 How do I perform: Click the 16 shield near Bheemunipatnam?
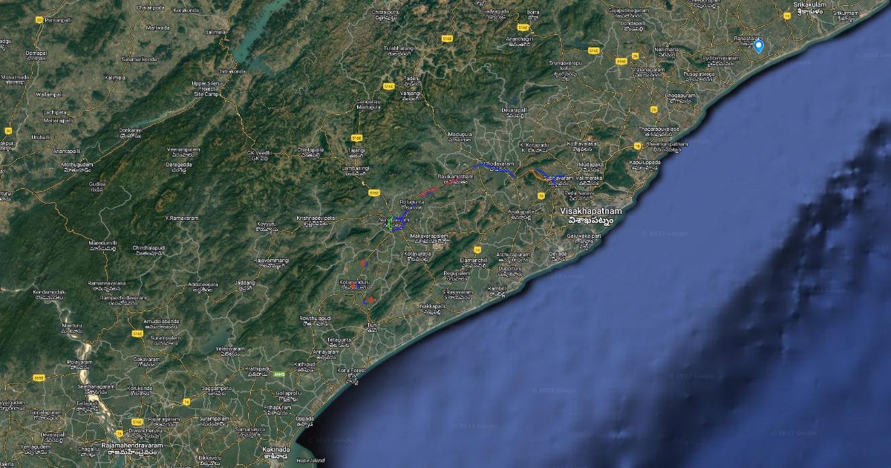637,146
